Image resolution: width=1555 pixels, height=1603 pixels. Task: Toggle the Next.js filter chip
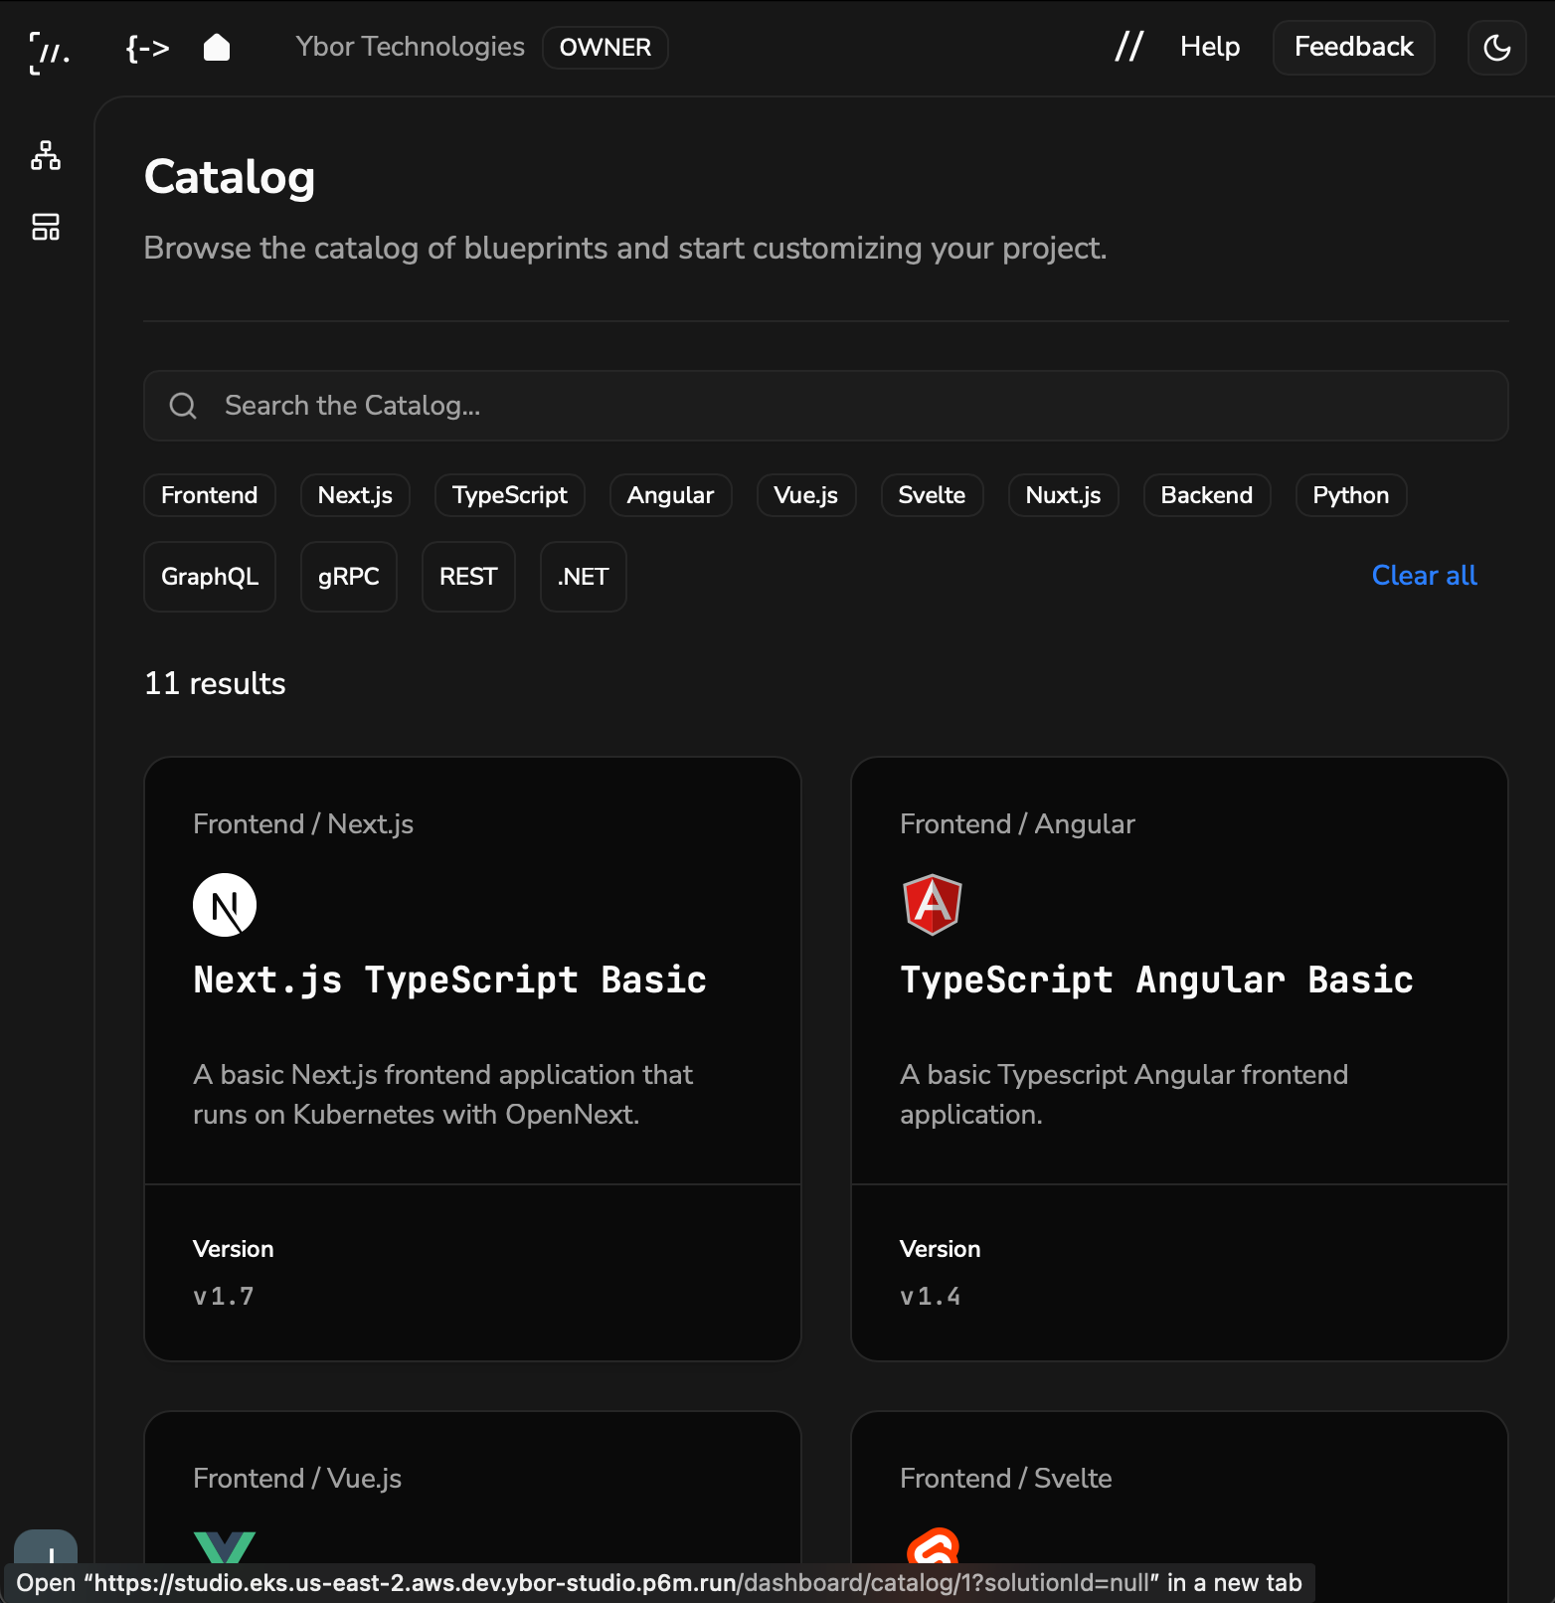[x=355, y=495]
